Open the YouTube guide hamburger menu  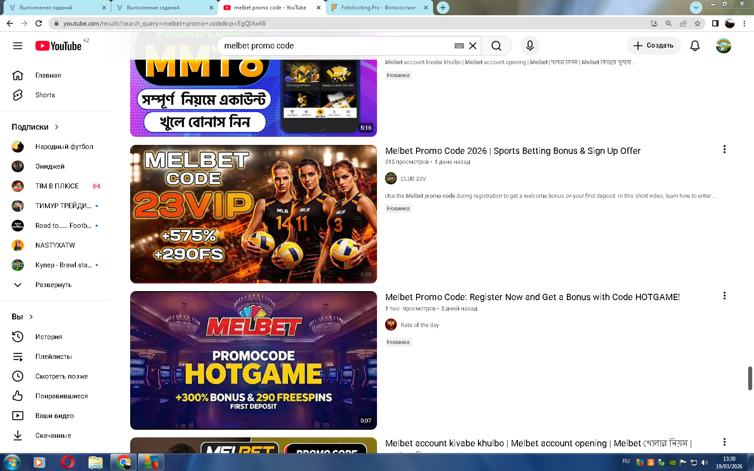coord(18,46)
